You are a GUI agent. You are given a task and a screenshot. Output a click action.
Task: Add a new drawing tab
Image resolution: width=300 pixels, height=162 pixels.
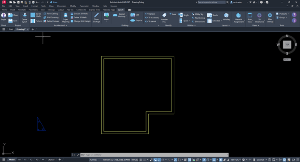tap(33, 29)
